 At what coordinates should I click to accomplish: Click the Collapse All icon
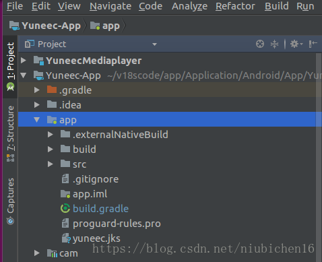click(274, 44)
